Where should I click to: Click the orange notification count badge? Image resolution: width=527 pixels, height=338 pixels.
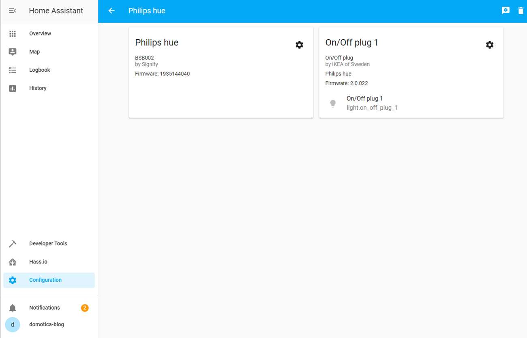[x=85, y=308]
